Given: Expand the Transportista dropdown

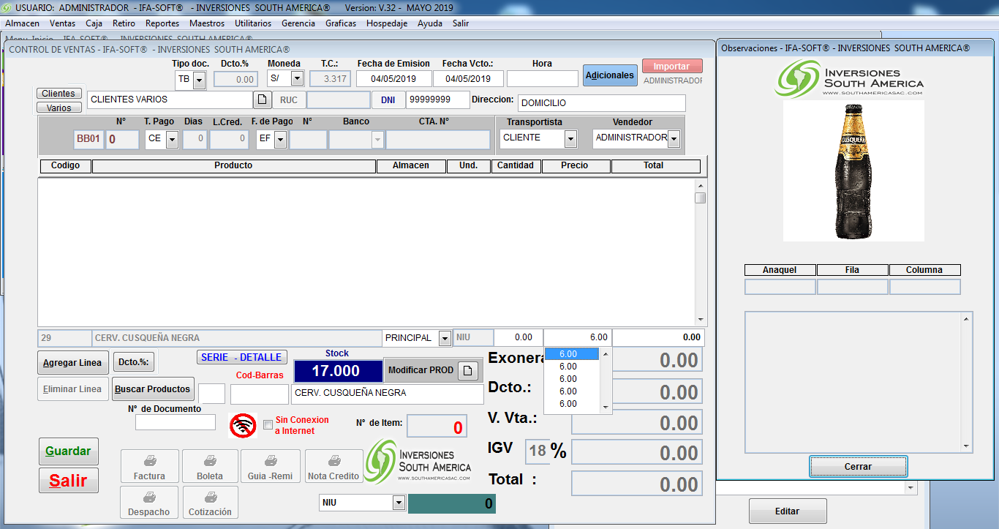Looking at the screenshot, I should click(570, 138).
